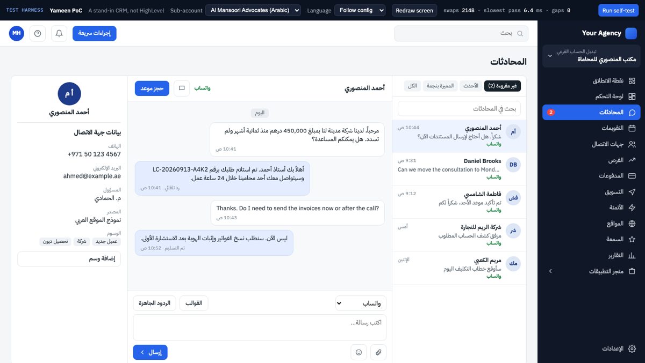Open the مريم الكعبي conversation row
The width and height of the screenshot is (645, 363).
coord(460,268)
